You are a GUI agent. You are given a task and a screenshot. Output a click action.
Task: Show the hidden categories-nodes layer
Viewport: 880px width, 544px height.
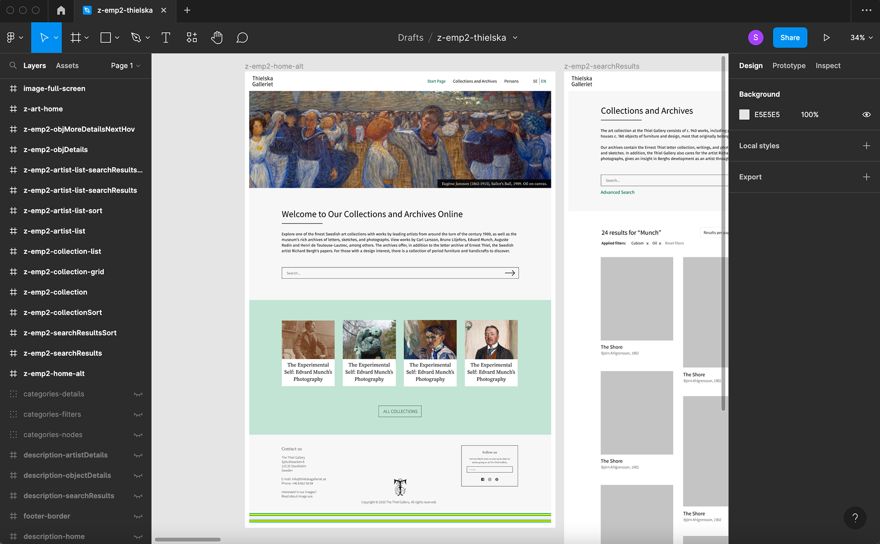(138, 435)
